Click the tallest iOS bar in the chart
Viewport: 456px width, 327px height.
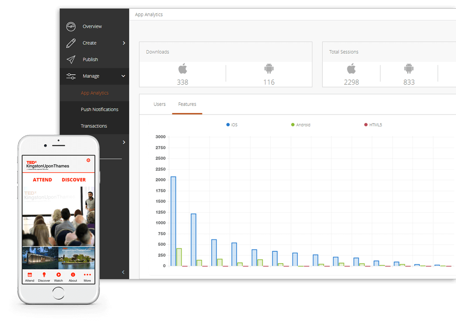click(173, 221)
